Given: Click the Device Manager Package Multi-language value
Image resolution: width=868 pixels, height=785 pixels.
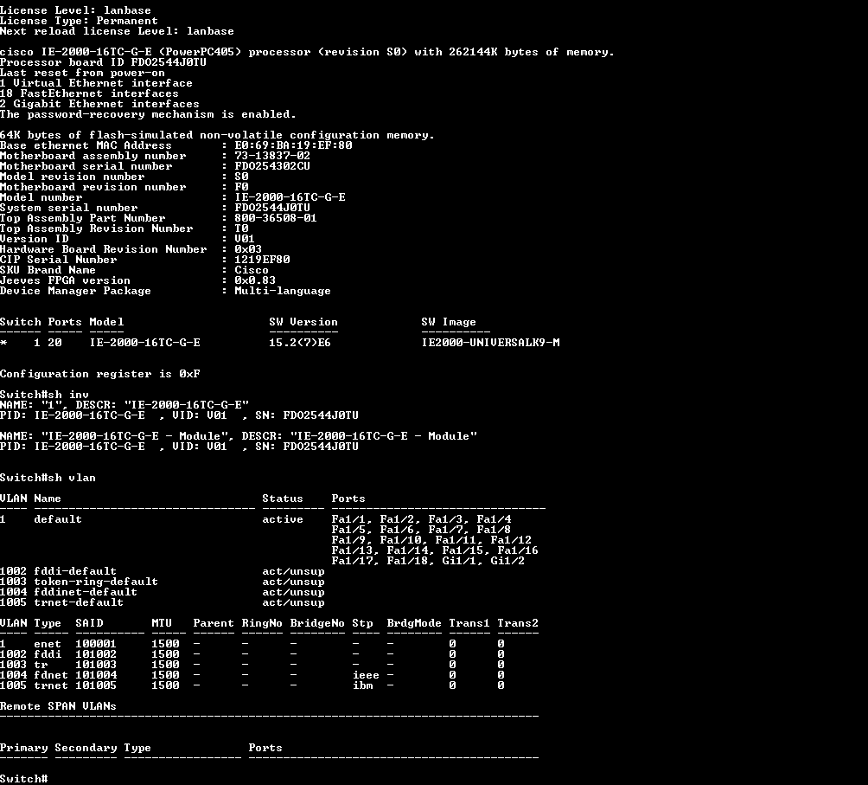Looking at the screenshot, I should (283, 291).
